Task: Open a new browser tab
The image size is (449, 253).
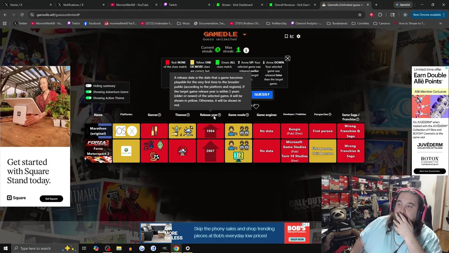Action: pos(376,5)
